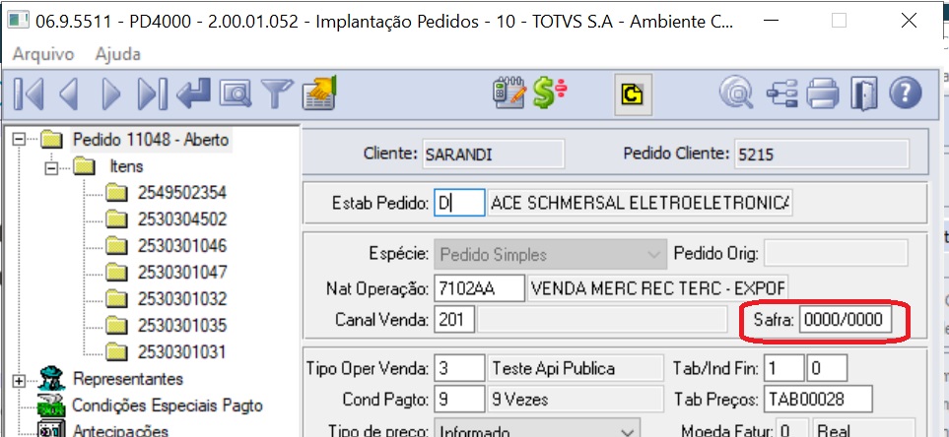Click the exit door icon

(863, 94)
